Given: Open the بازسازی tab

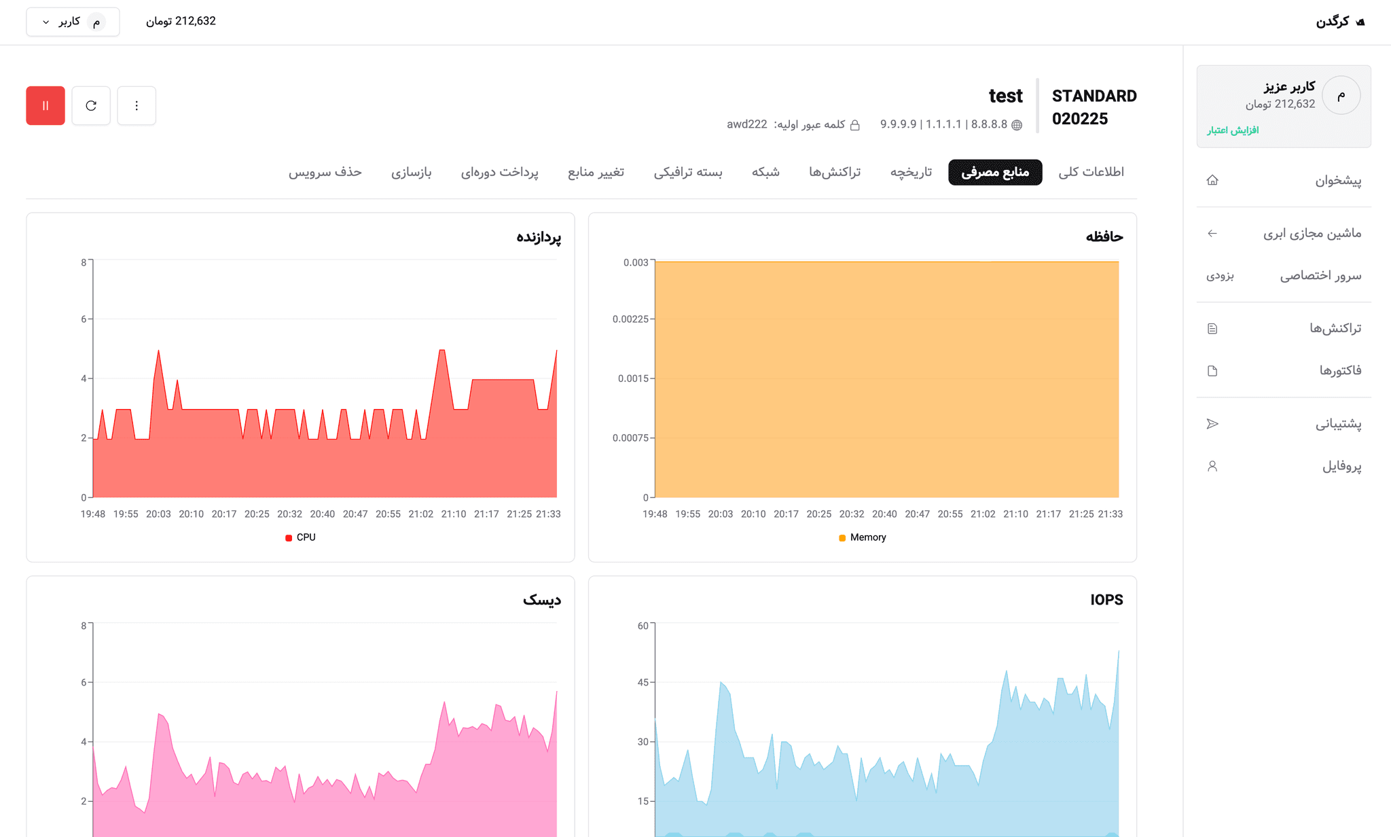Looking at the screenshot, I should (411, 172).
